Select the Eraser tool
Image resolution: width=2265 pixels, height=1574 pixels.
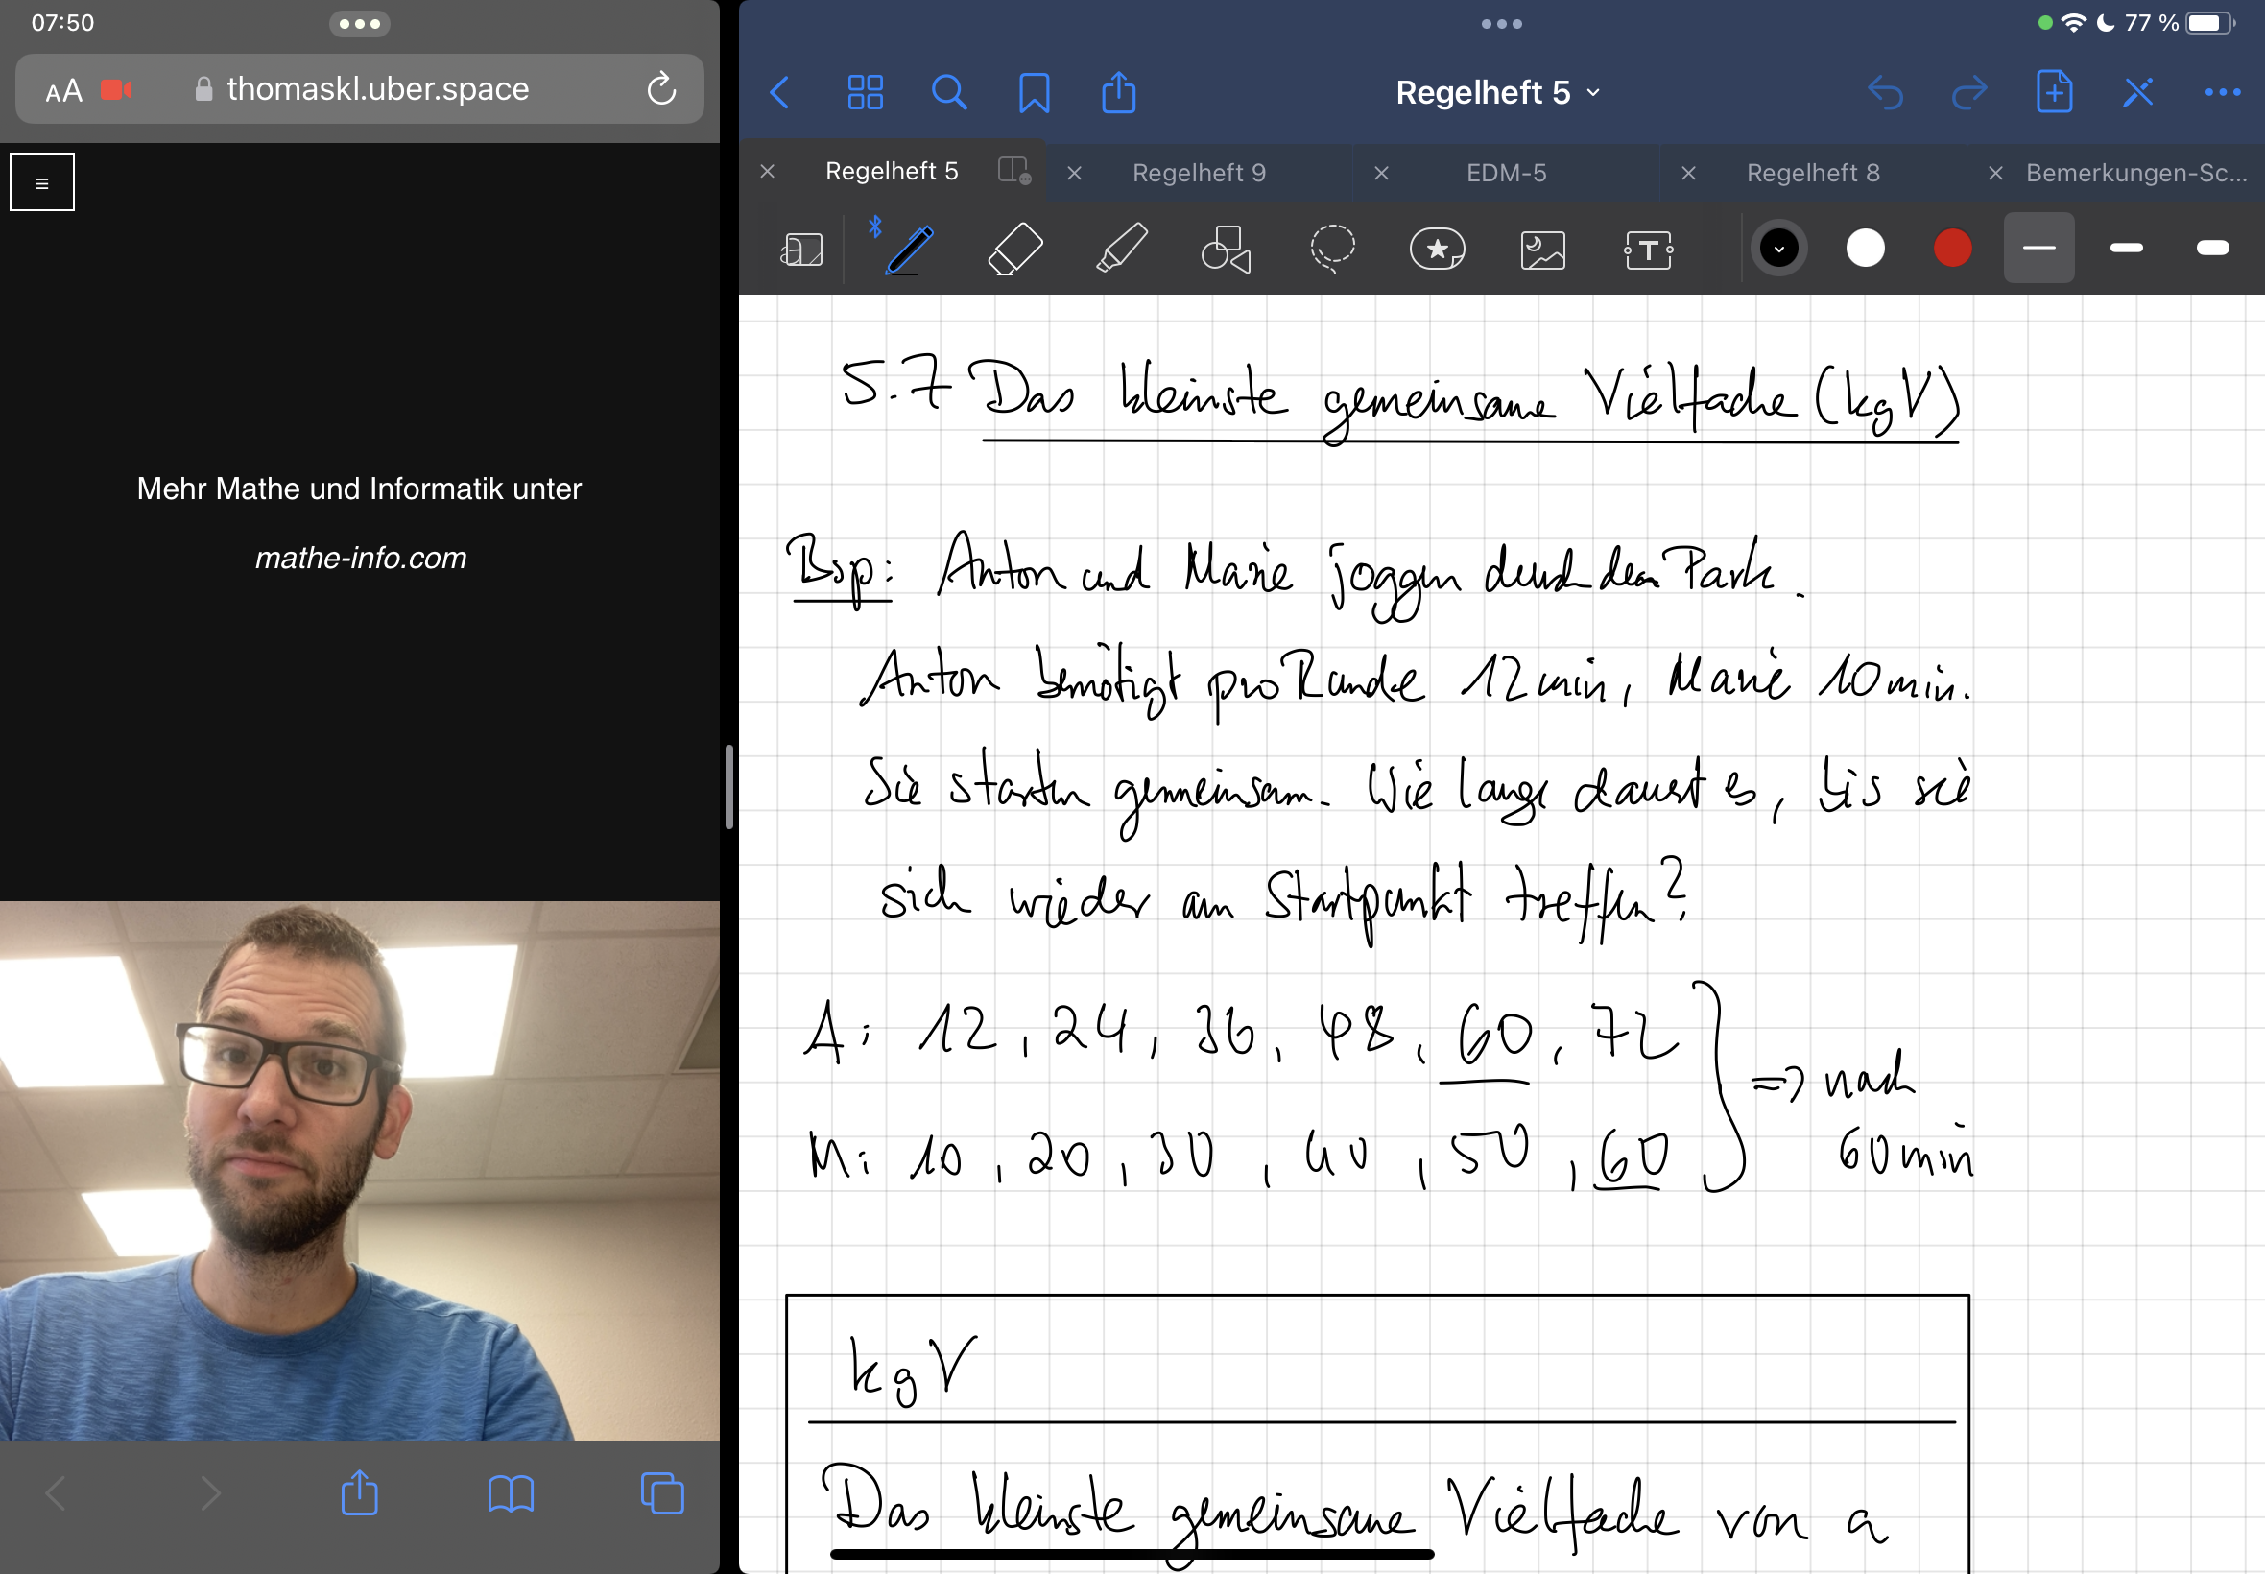tap(1015, 249)
